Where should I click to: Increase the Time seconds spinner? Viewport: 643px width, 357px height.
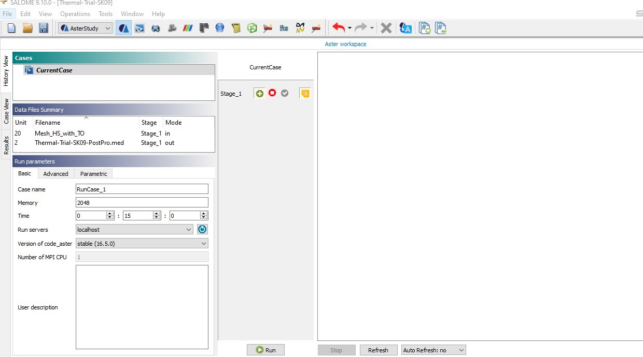[x=204, y=214]
